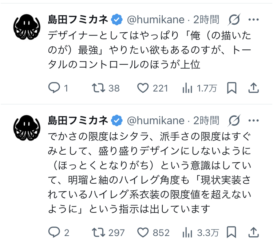273x248 pixels.
Task: View analytics showing 1.7万 views
Action: click(187, 88)
